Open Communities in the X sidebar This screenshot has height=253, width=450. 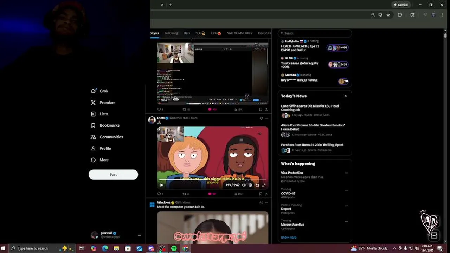pos(107,137)
